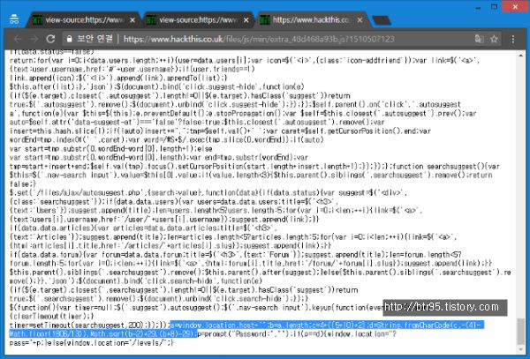
Task: Switch to second view-source tab
Action: click(199, 20)
